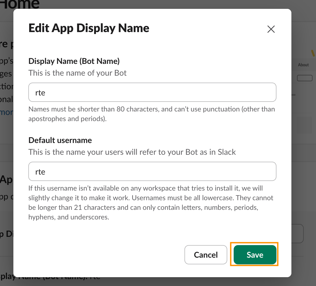The image size is (316, 286).
Task: Click the "Names must be shorter than 80 characters" hint
Action: pyautogui.click(x=94, y=109)
